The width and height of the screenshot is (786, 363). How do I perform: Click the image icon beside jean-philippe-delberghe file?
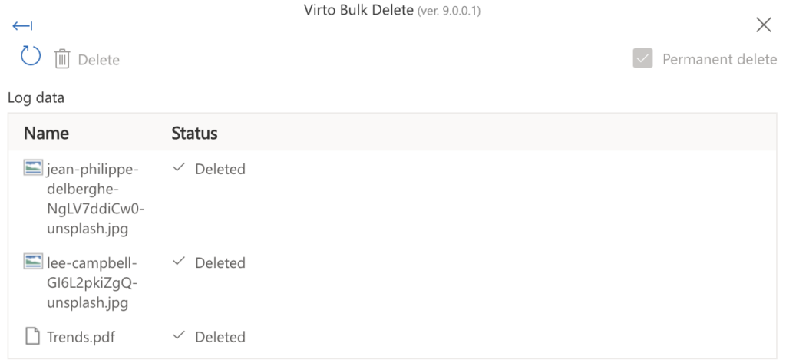[32, 167]
